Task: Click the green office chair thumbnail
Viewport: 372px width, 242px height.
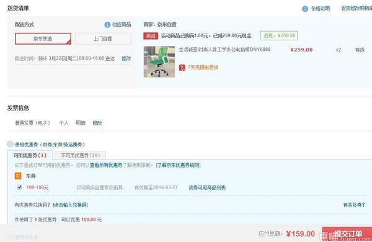Action: [x=159, y=62]
